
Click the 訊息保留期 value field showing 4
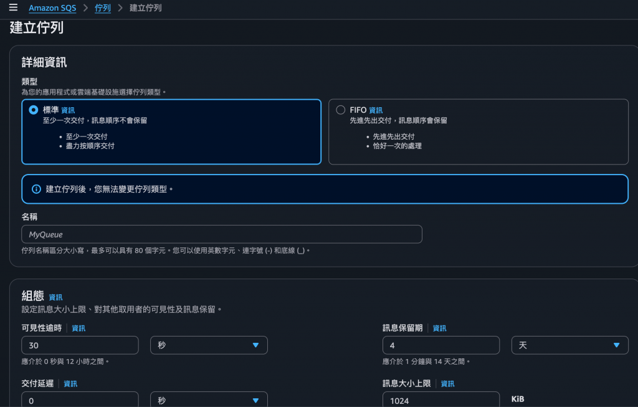coord(441,345)
